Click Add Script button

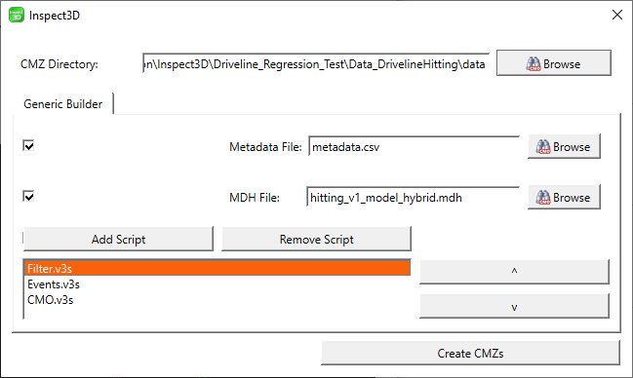(118, 240)
